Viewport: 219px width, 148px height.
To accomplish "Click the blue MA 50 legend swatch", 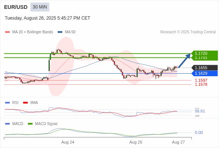I will (x=60, y=32).
